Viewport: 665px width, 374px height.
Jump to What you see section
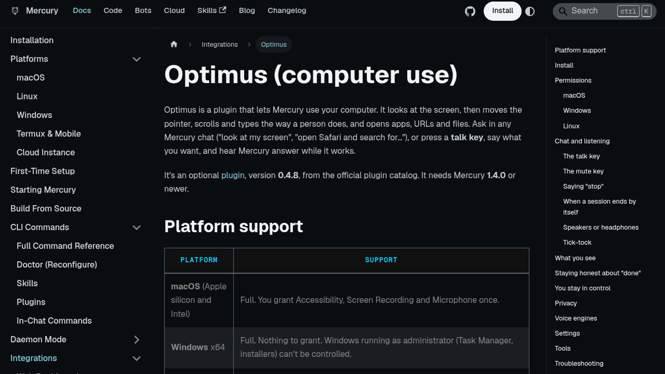point(575,258)
